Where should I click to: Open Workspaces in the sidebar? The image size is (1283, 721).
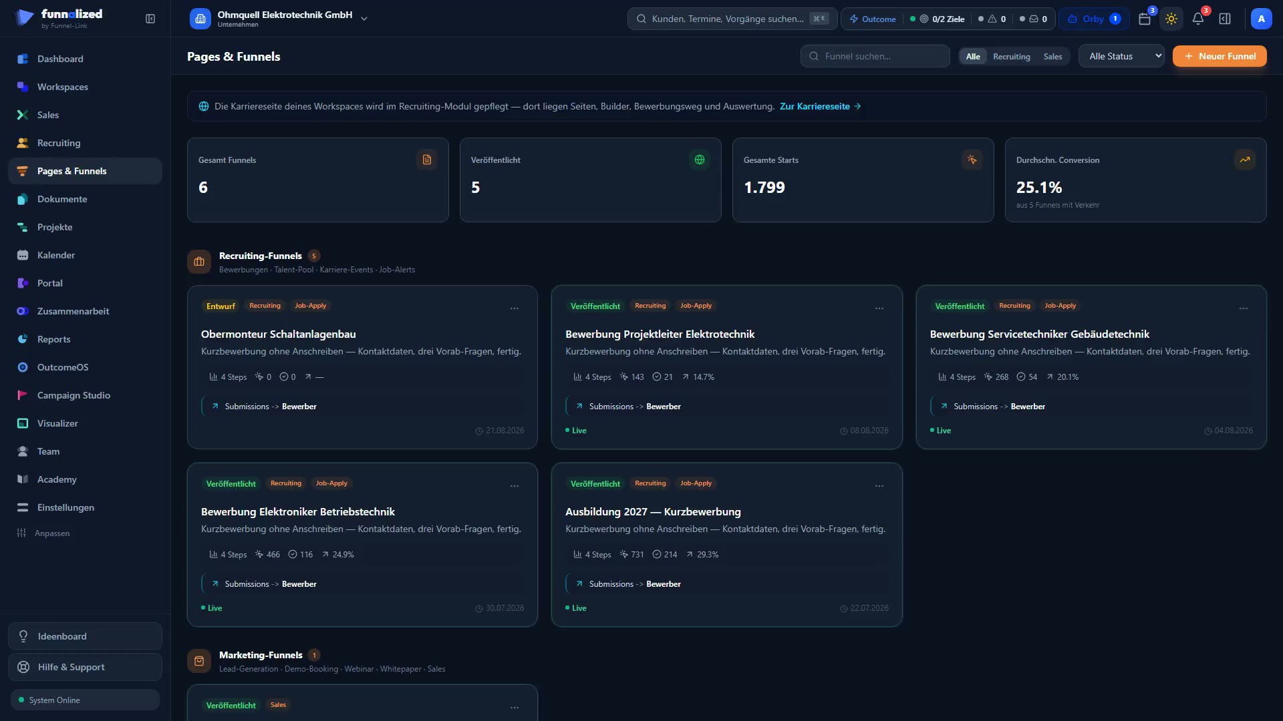[x=85, y=87]
